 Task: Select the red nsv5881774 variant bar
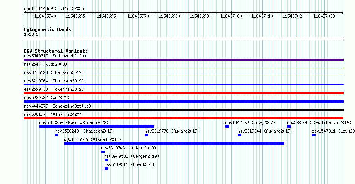[x=183, y=118]
